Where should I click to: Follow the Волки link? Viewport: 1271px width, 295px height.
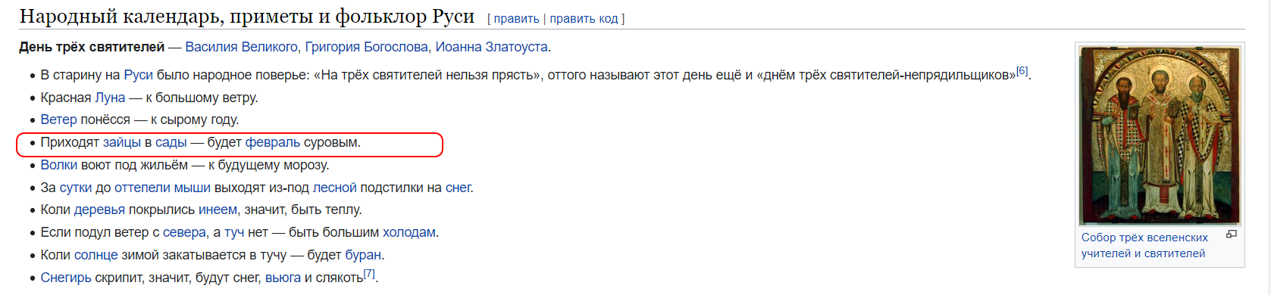[x=59, y=165]
